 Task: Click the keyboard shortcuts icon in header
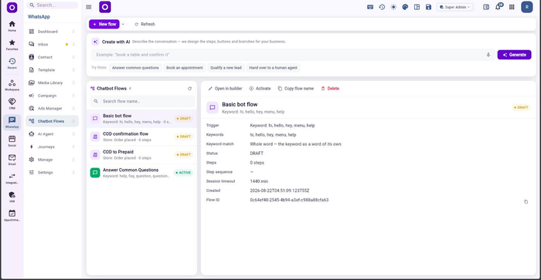(370, 7)
